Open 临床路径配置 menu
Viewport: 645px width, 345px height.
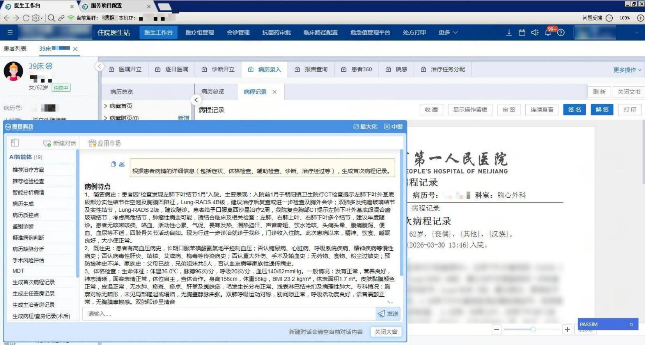(x=321, y=32)
